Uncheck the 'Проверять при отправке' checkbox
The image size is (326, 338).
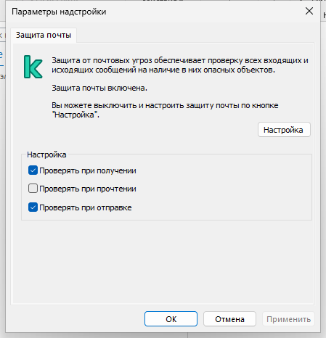click(x=33, y=207)
